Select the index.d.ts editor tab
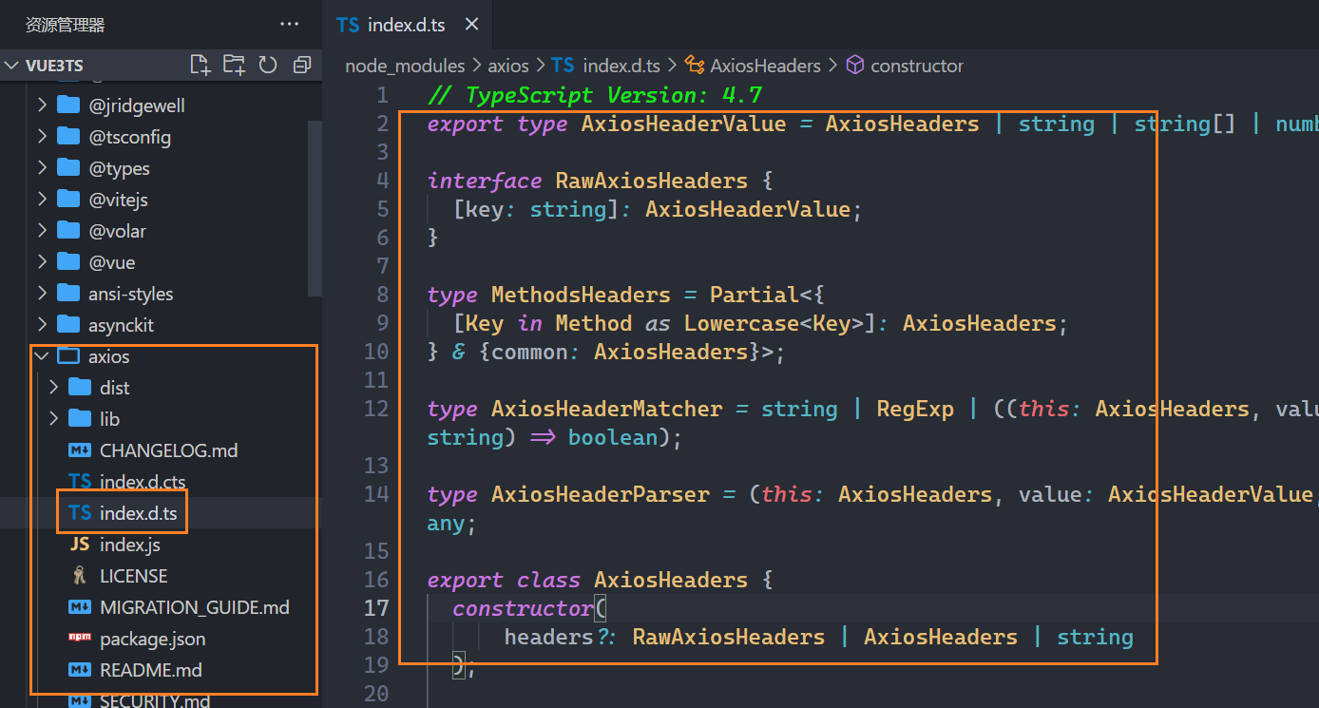 [x=405, y=25]
